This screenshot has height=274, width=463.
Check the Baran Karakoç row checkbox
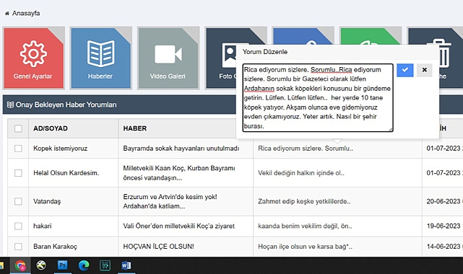click(18, 247)
